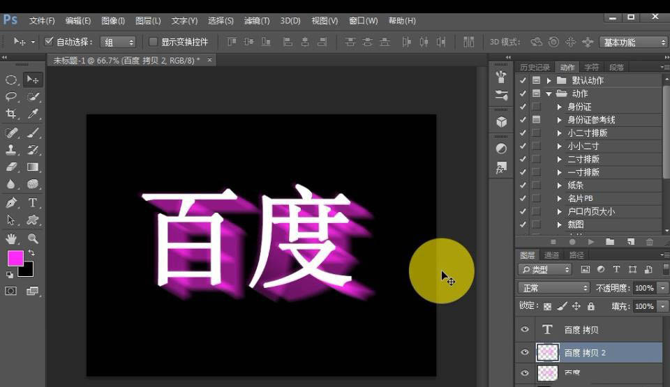This screenshot has width=670, height=387.
Task: Select the Zoom tool
Action: (33, 238)
